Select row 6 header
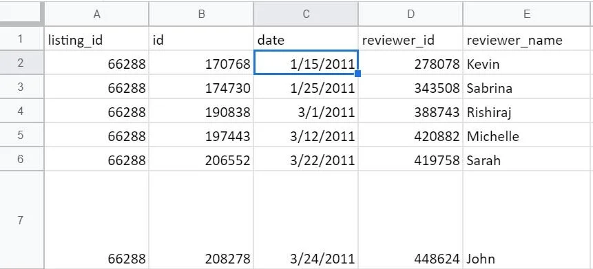 click(x=21, y=159)
